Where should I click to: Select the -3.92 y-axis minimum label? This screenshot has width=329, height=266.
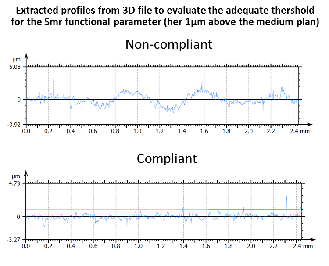(14, 125)
